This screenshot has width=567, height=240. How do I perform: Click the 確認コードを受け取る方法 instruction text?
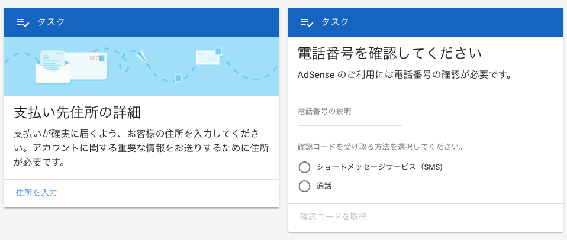point(380,147)
